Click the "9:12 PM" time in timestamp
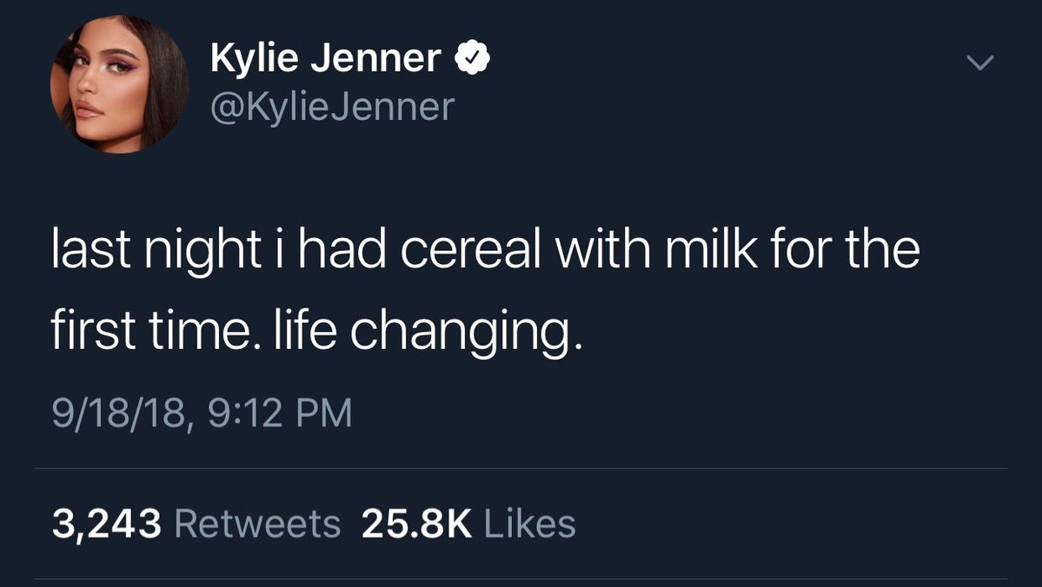 (280, 412)
